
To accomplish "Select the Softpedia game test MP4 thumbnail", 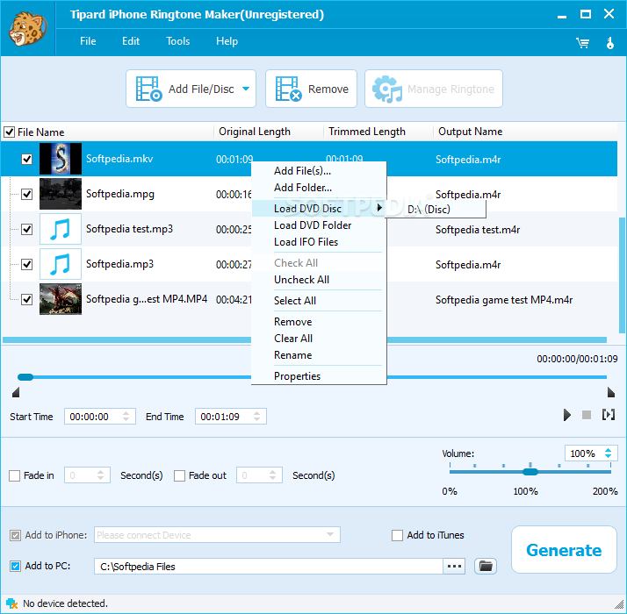I will point(61,299).
